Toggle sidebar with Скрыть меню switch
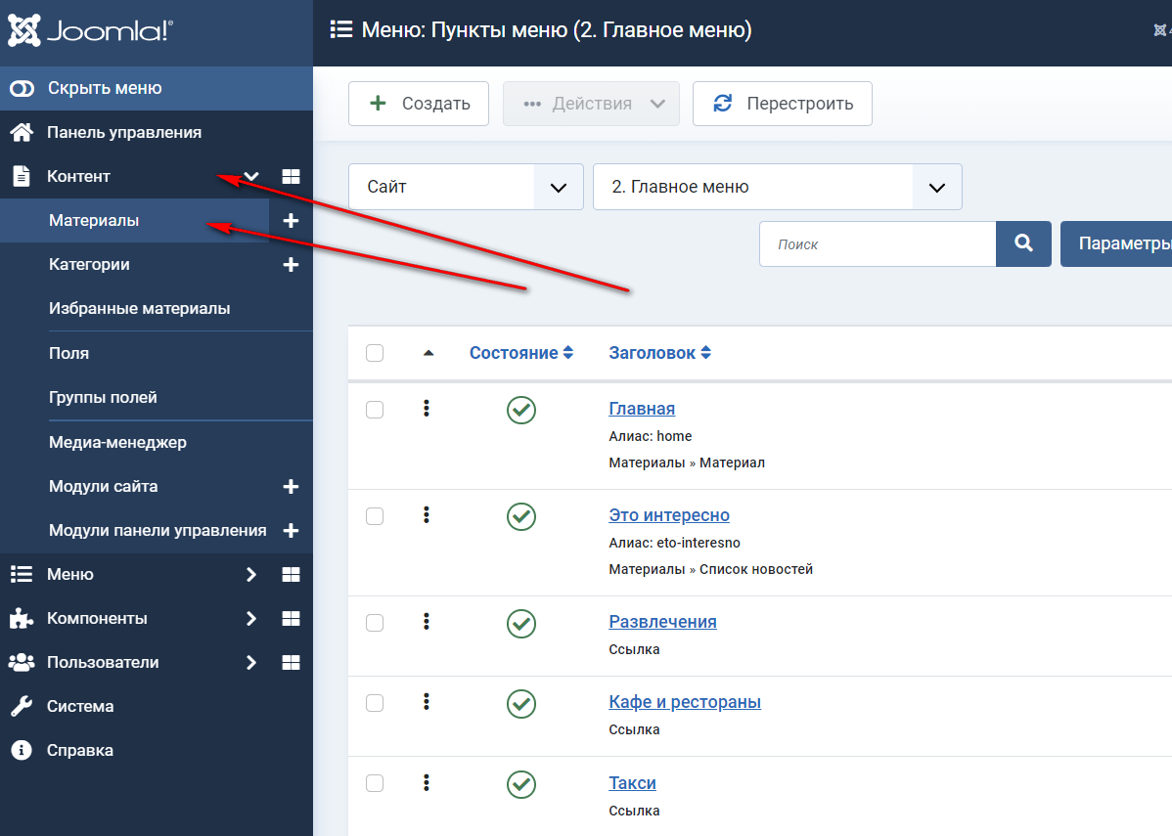1172x836 pixels. pyautogui.click(x=23, y=89)
